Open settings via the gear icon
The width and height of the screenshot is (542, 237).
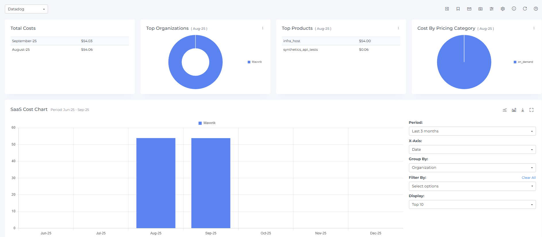pos(503,9)
